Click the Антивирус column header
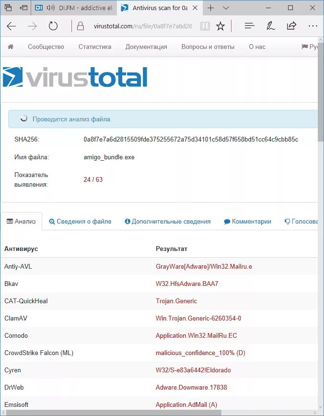The width and height of the screenshot is (324, 416). [x=21, y=249]
